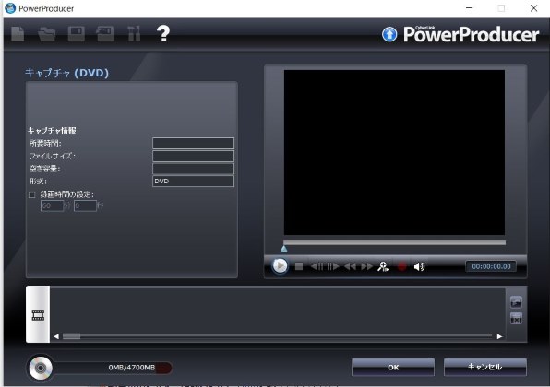
Task: Click the OK button
Action: click(393, 367)
